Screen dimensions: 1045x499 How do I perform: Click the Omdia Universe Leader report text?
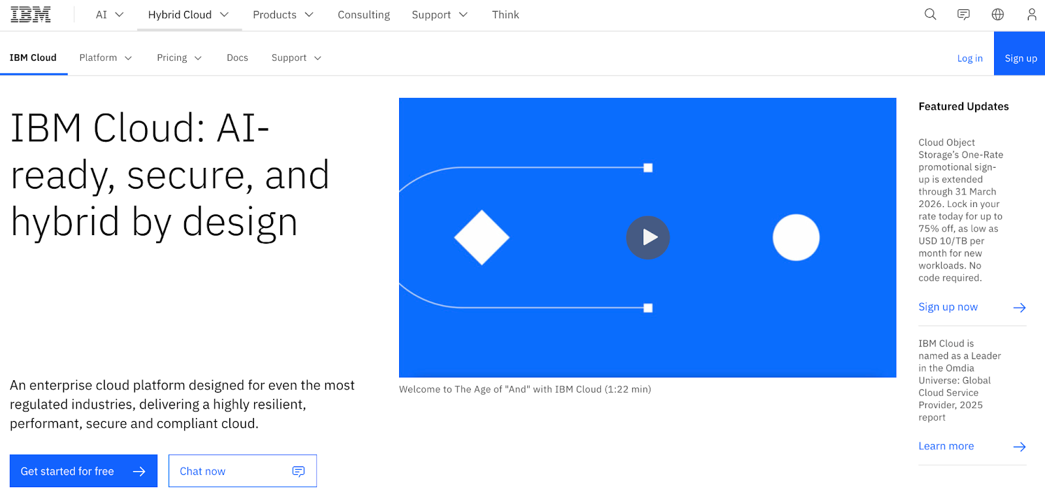tap(959, 380)
